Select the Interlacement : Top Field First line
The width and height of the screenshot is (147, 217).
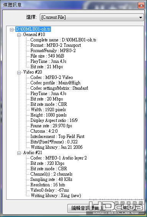[57, 136]
